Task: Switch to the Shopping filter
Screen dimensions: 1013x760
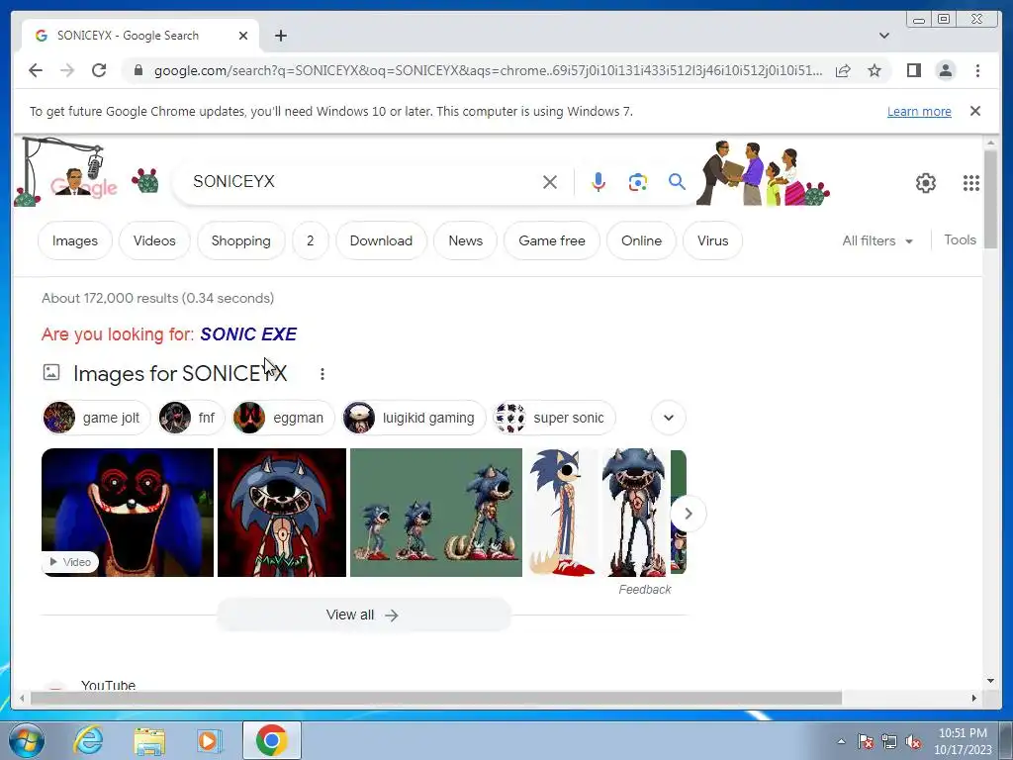Action: pyautogui.click(x=241, y=240)
